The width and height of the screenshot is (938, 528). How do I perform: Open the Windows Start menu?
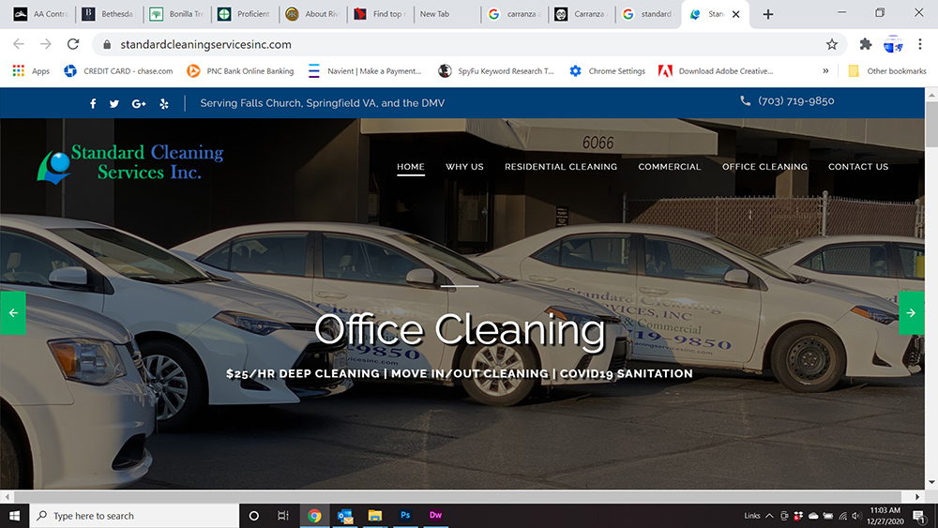tap(14, 516)
